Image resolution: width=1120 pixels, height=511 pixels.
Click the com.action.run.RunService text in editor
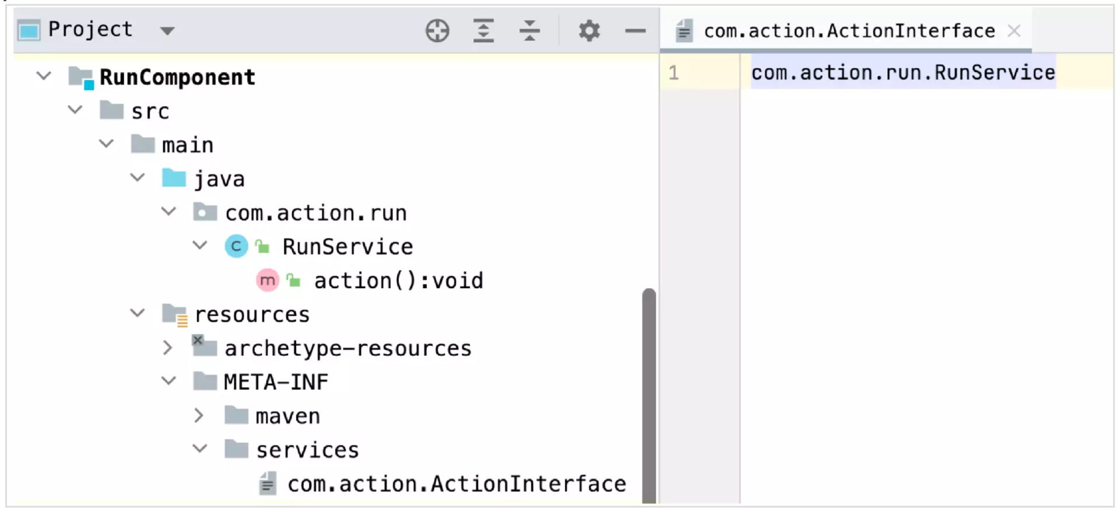(x=902, y=73)
